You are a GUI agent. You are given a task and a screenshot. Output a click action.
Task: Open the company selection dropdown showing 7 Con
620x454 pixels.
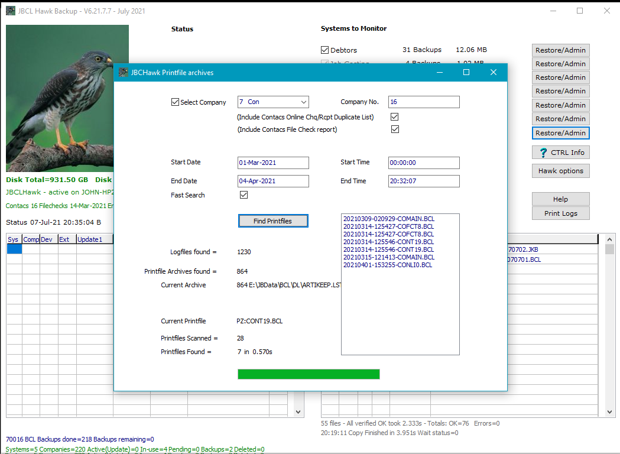click(x=303, y=102)
